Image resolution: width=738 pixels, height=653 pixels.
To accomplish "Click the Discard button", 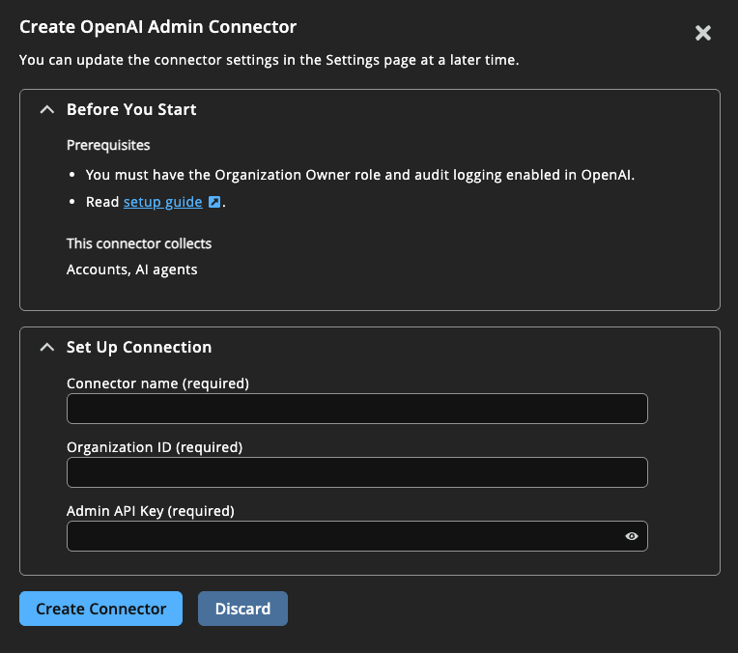I will click(242, 609).
